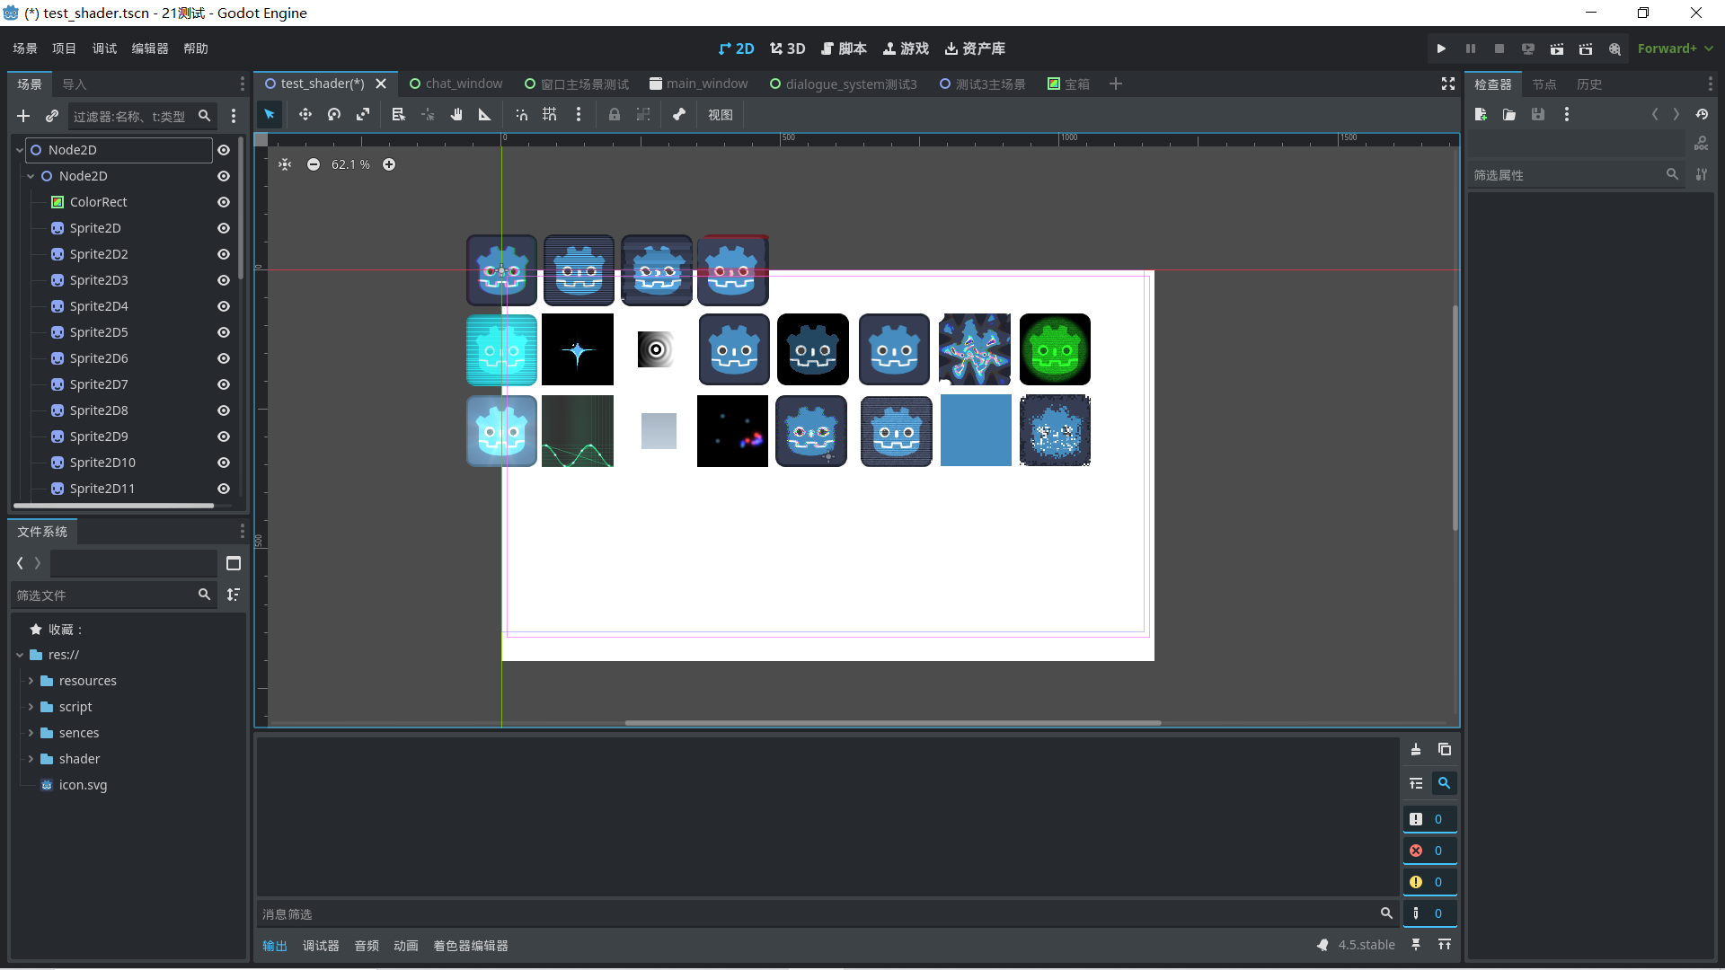This screenshot has height=970, width=1725.
Task: Open the Forward+ renderer dropdown
Action: [1675, 48]
